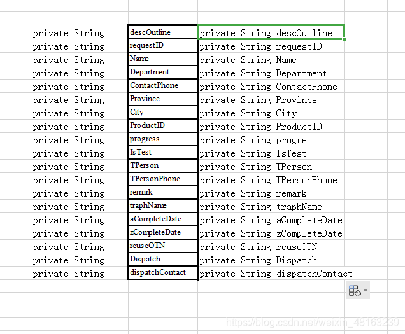Select the cell containing 'requestID'

(163, 46)
